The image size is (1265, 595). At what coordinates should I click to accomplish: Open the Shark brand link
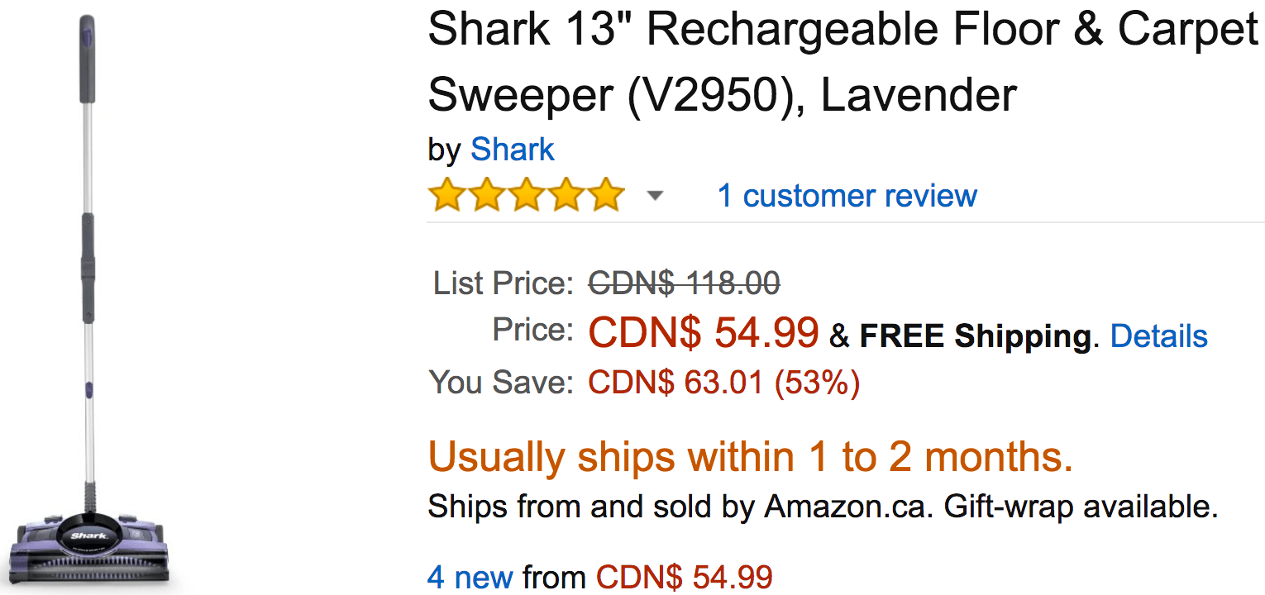[513, 150]
